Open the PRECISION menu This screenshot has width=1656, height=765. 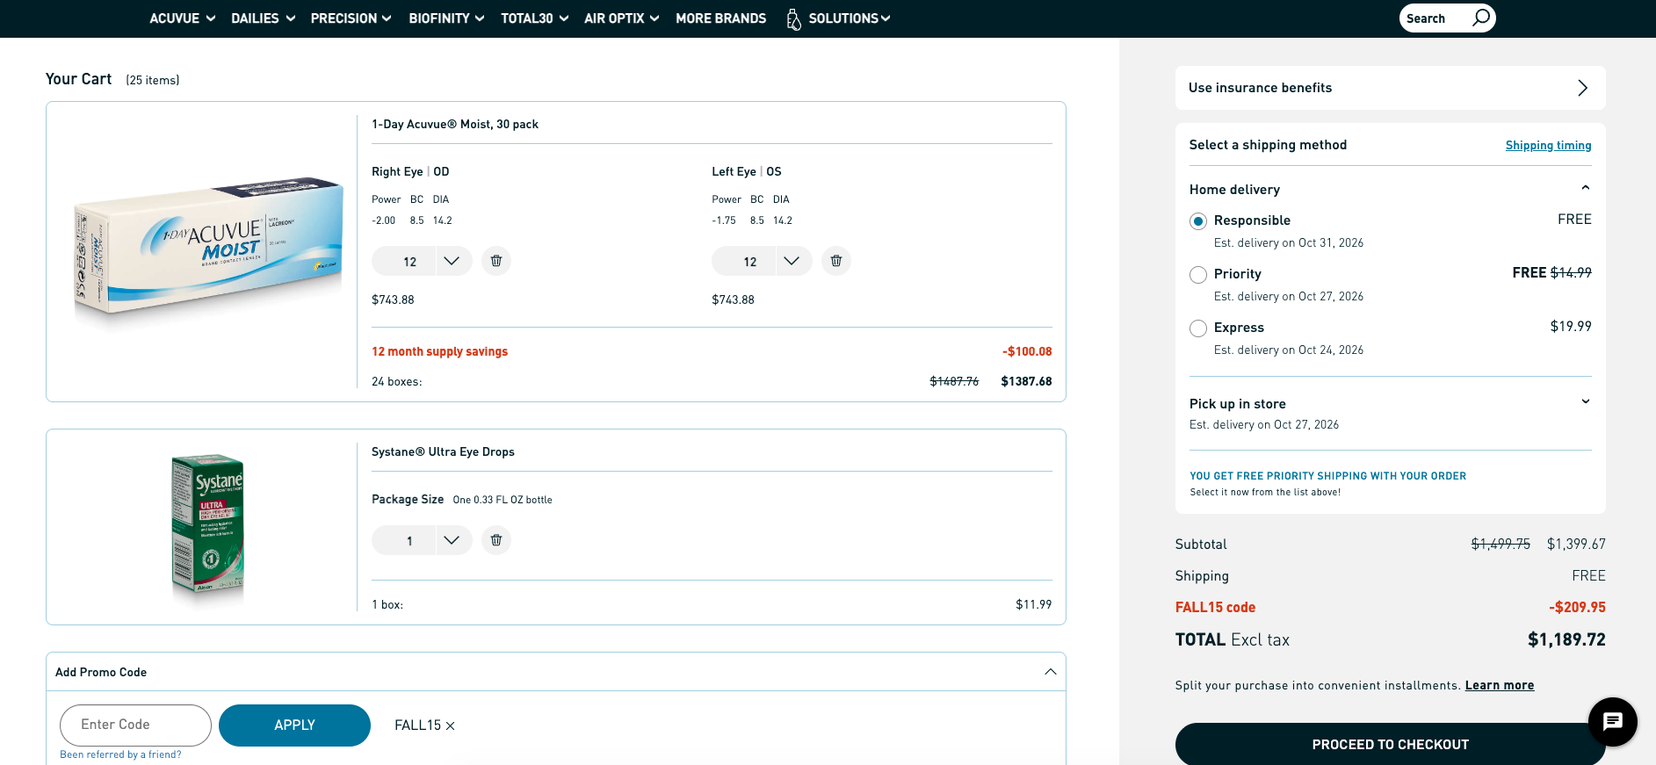pos(351,18)
